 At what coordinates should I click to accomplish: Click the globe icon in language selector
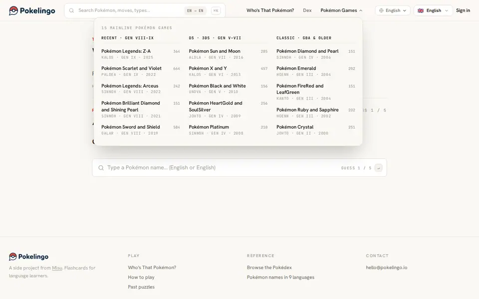coord(381,10)
